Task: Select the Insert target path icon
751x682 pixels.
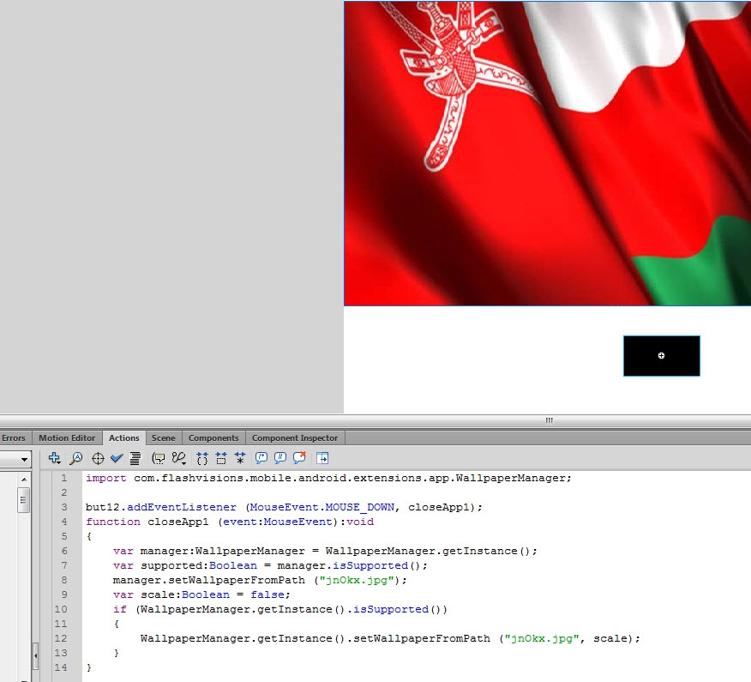Action: point(97,458)
